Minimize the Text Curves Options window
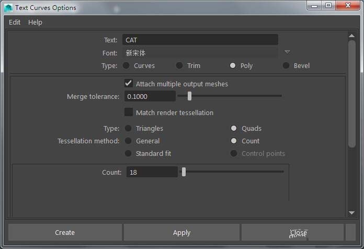The width and height of the screenshot is (364, 249). [x=314, y=6]
